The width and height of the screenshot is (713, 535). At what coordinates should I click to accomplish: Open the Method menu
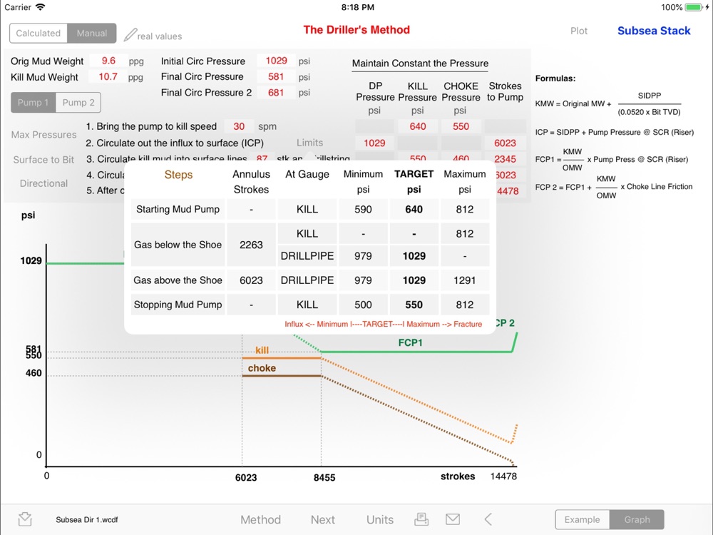point(260,519)
